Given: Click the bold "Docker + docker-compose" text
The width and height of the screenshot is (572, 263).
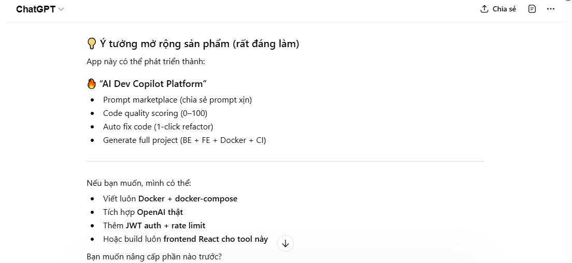Looking at the screenshot, I should [188, 199].
